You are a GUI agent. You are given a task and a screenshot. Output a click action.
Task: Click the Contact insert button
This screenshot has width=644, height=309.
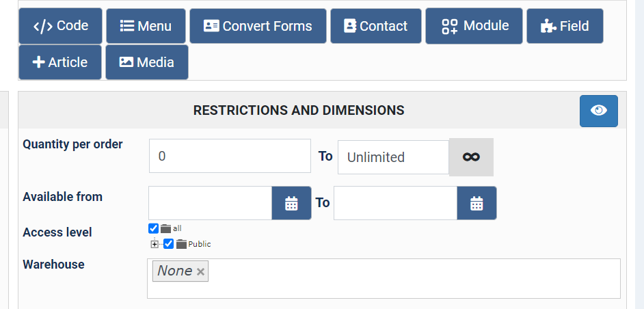pos(375,27)
